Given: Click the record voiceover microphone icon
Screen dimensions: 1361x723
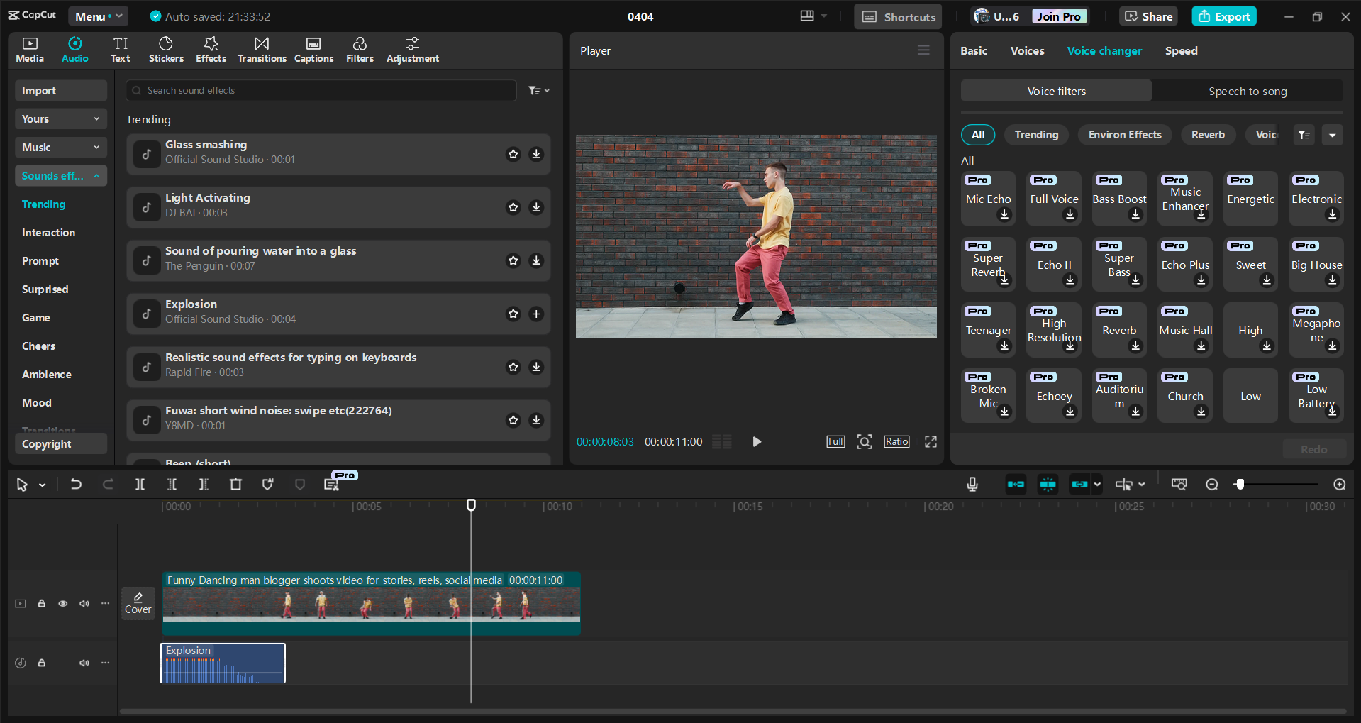Looking at the screenshot, I should pyautogui.click(x=972, y=485).
